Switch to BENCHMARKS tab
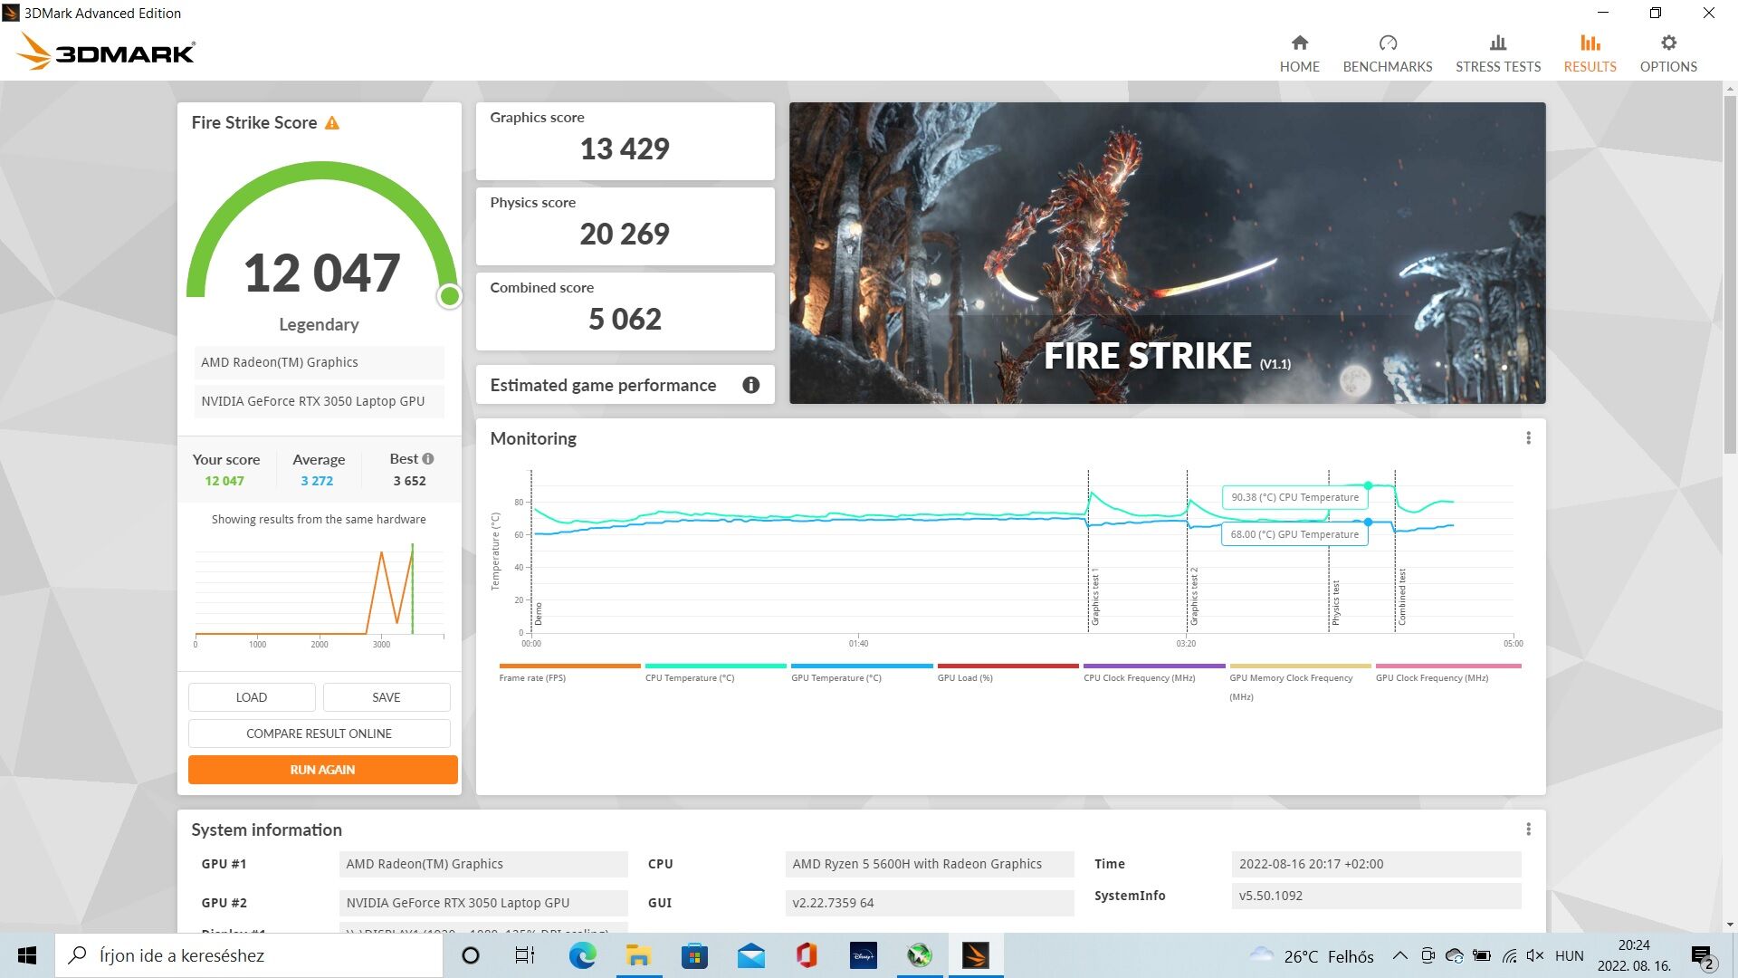The image size is (1738, 978). [x=1387, y=53]
